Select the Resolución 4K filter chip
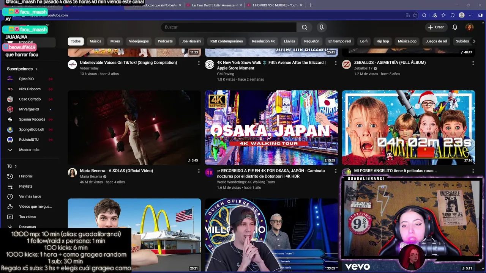 coord(263,41)
